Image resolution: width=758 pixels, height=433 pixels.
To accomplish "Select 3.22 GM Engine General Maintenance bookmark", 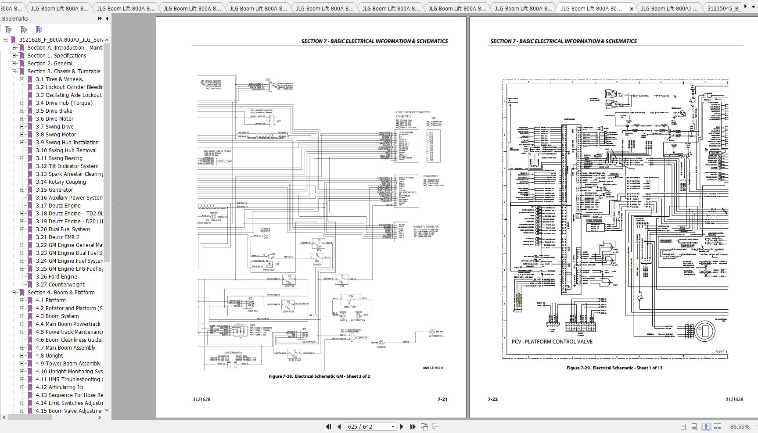I will click(69, 245).
